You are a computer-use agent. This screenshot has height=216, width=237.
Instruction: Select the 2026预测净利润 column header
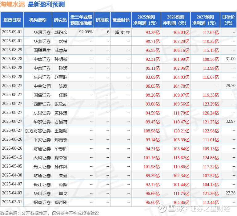pyautogui.click(x=176, y=20)
